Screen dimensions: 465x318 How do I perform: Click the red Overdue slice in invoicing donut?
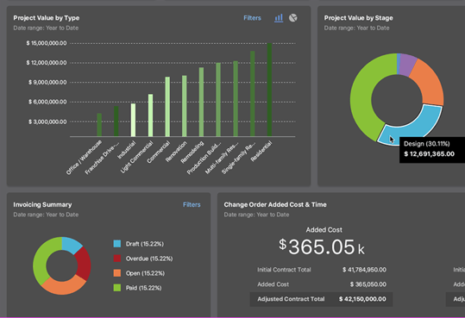84,264
